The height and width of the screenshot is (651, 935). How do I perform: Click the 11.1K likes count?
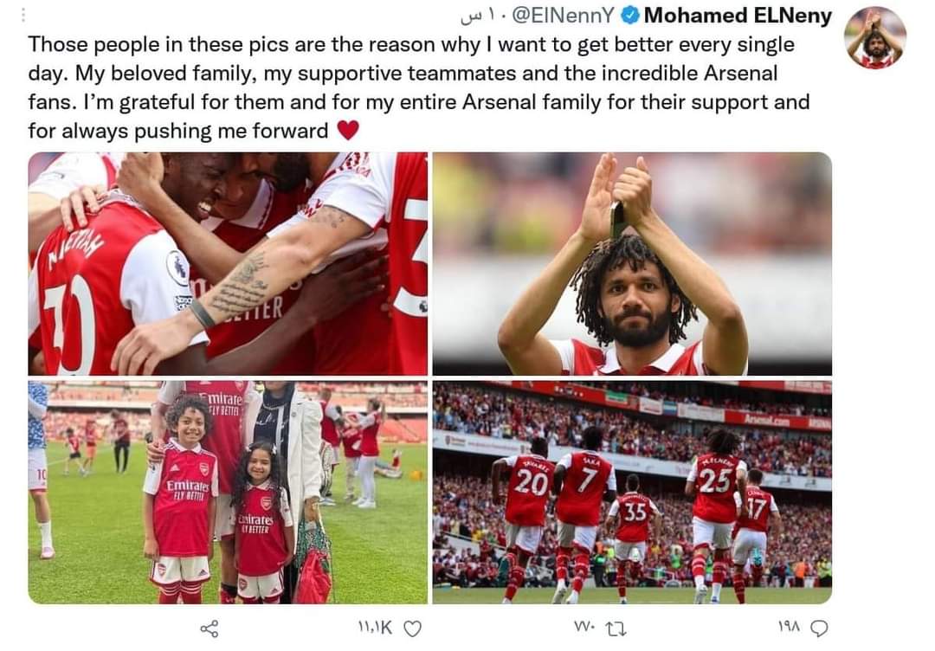click(x=375, y=627)
